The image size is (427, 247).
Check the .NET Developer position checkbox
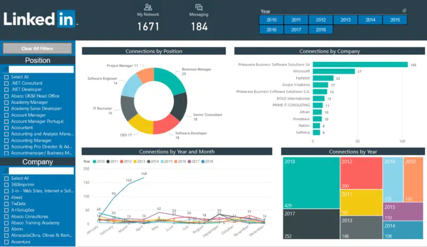(6, 90)
